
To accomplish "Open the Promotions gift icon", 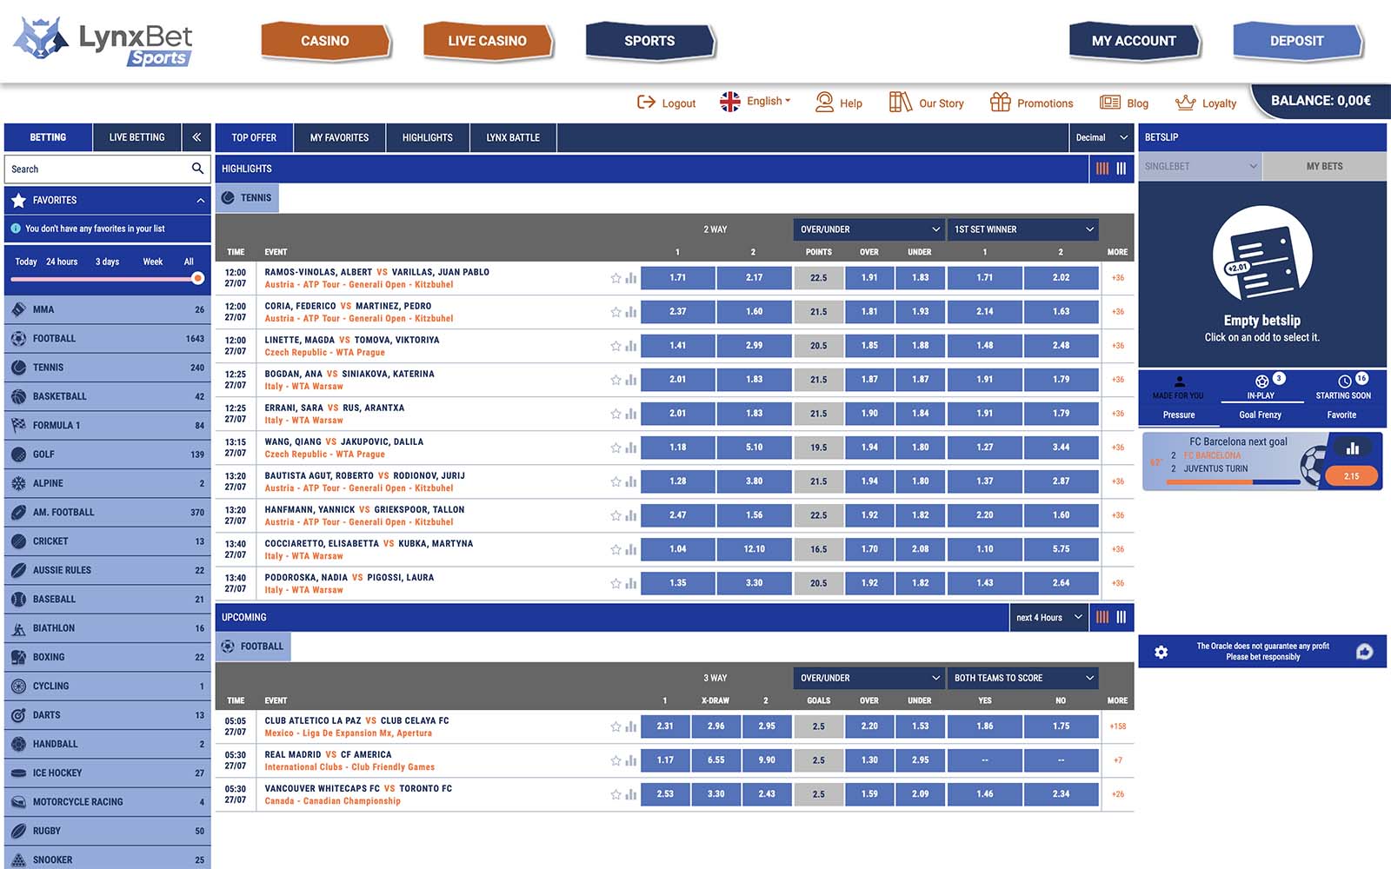I will 1000,103.
